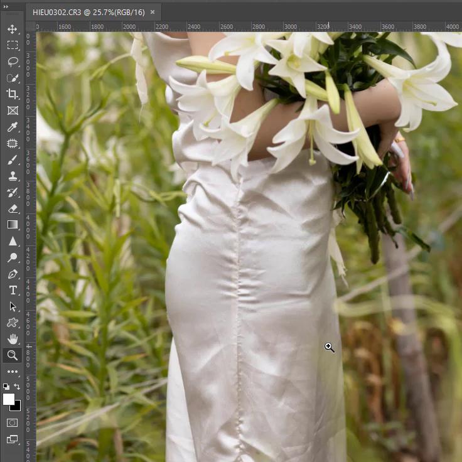The height and width of the screenshot is (462, 462).
Task: Select the Hand tool
Action: [x=12, y=339]
